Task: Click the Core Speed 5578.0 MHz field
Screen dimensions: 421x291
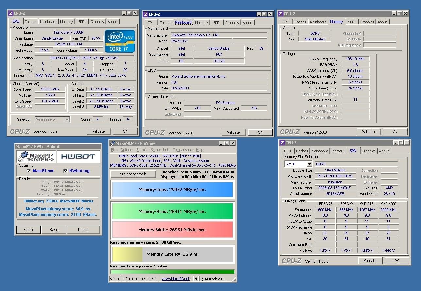Action: click(50, 89)
